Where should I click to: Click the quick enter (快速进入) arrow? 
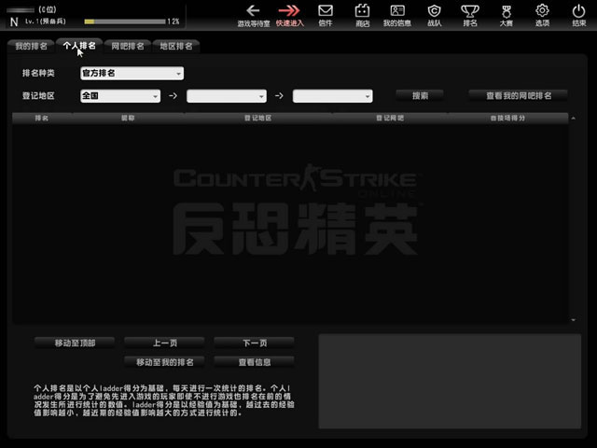point(289,15)
